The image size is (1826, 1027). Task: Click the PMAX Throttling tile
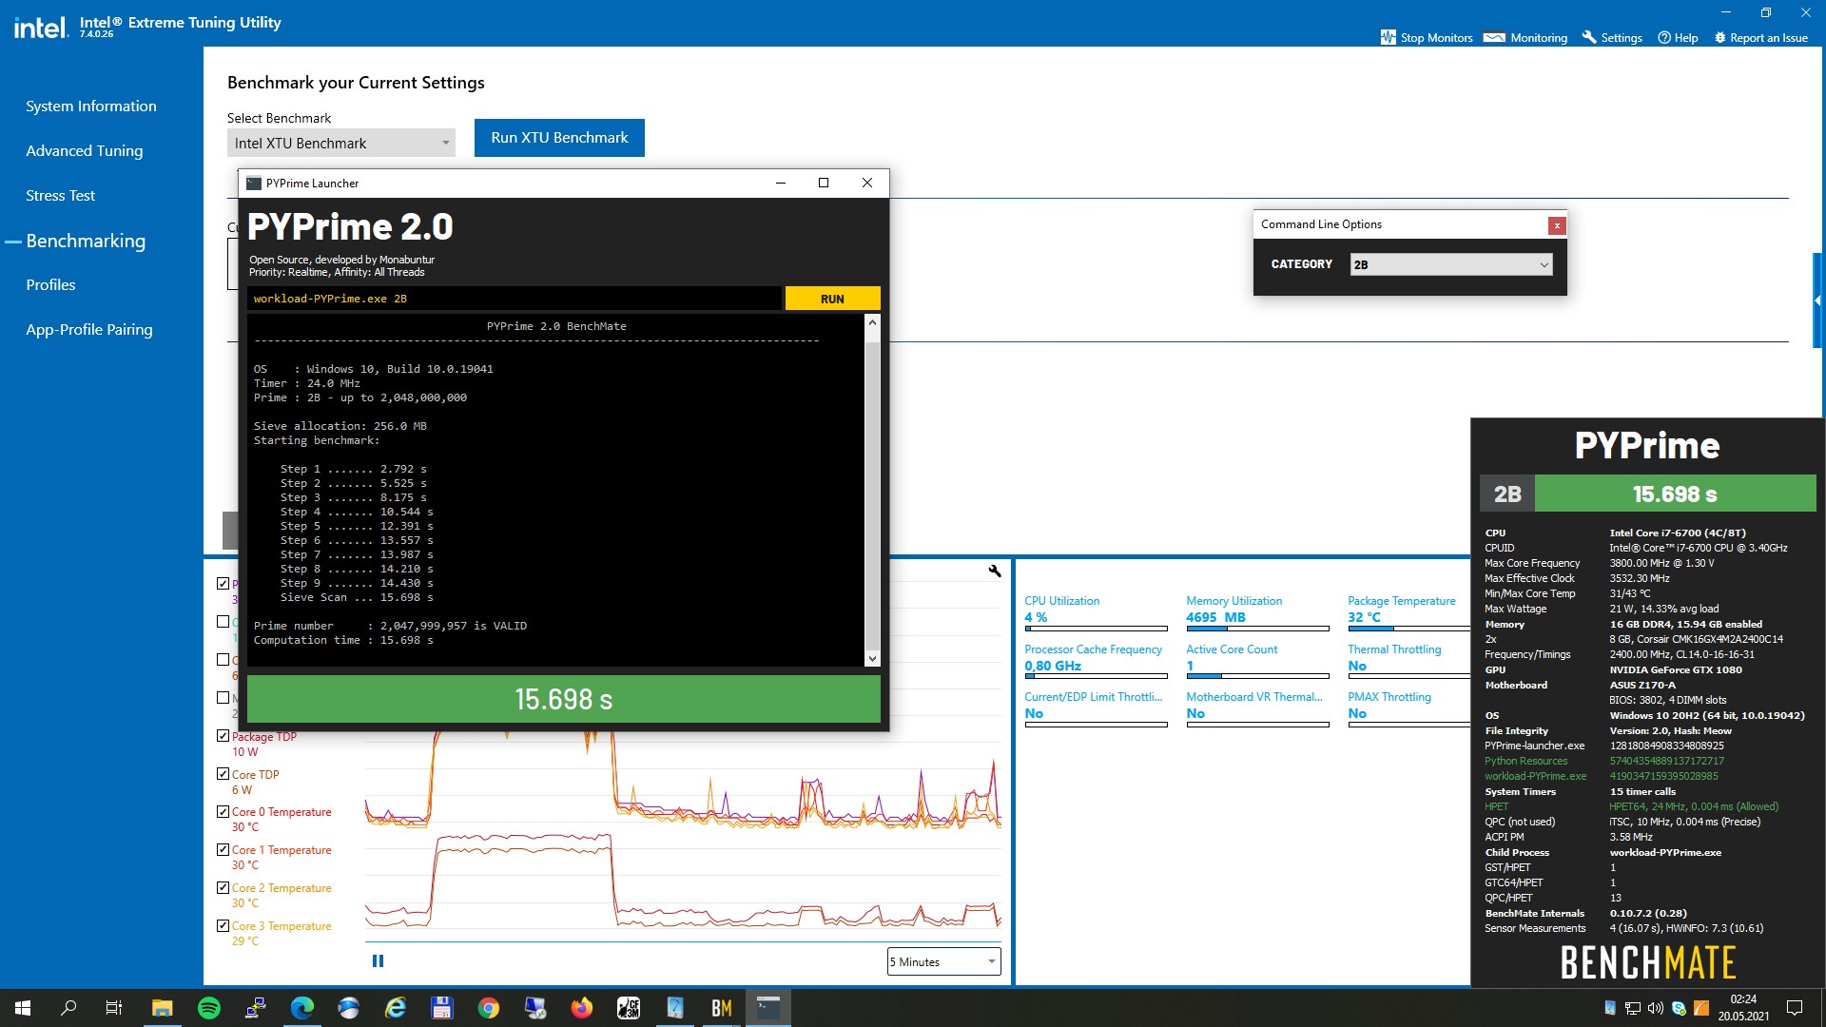pyautogui.click(x=1408, y=709)
